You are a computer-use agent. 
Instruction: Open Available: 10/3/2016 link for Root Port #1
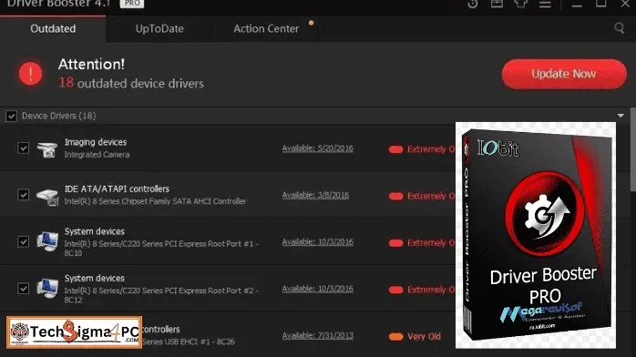(318, 242)
